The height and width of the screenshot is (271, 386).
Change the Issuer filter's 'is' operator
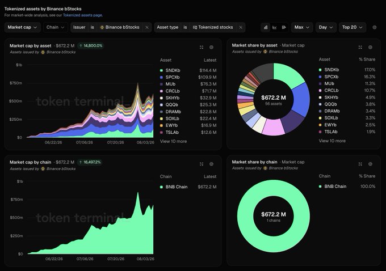coord(93,27)
